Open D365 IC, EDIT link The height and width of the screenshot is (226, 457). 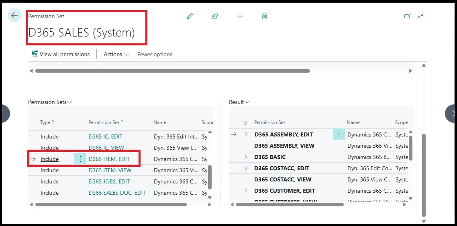[106, 136]
